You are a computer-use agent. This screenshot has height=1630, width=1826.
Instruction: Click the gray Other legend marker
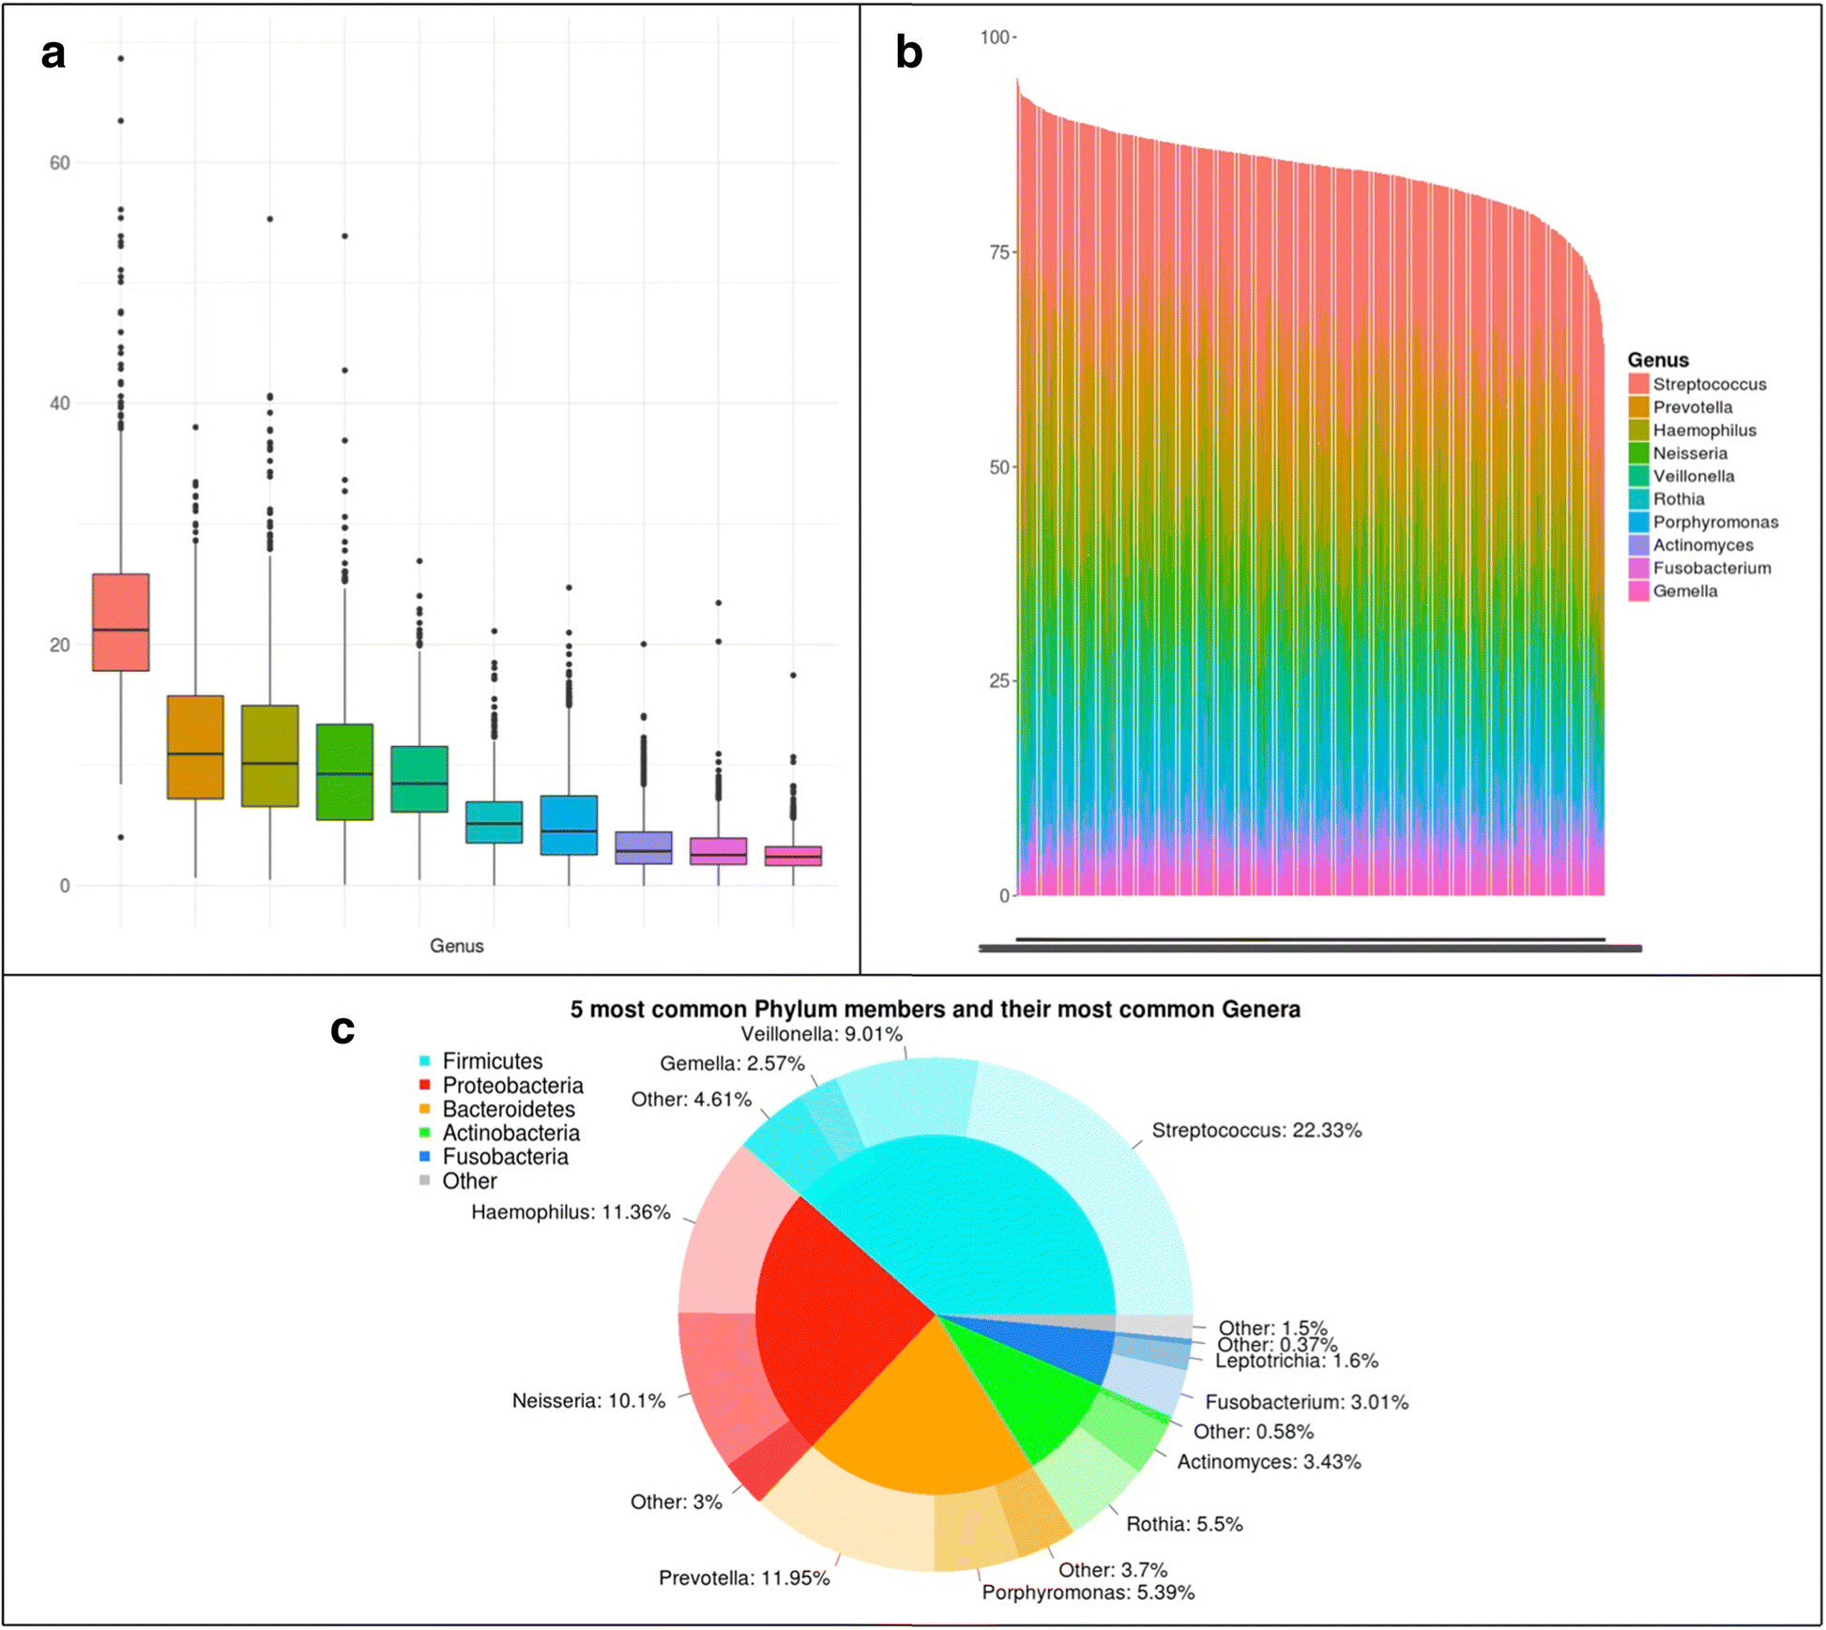coord(424,1181)
